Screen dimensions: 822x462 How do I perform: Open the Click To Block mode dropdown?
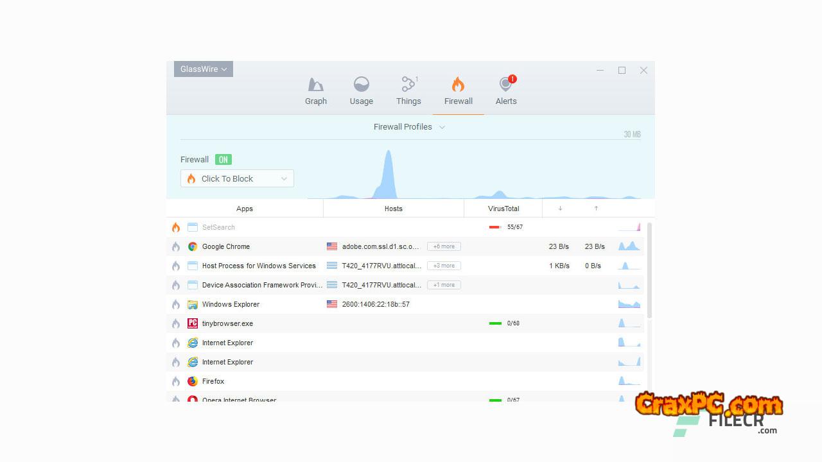(237, 179)
